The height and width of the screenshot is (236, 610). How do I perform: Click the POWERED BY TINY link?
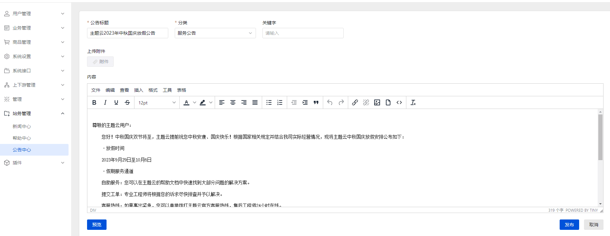click(x=582, y=210)
